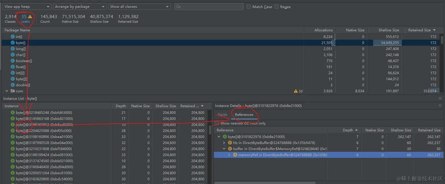This screenshot has width=445, height=184.
Task: Click the 2,914 Classes summary
Action: (10, 19)
